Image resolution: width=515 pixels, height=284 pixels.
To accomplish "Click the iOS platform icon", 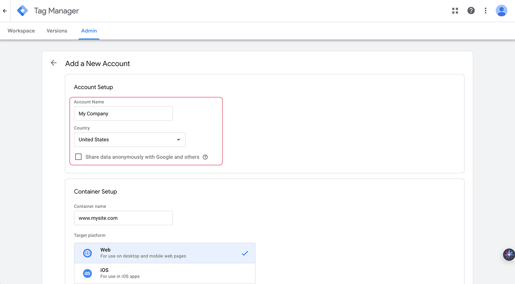I will pyautogui.click(x=87, y=273).
